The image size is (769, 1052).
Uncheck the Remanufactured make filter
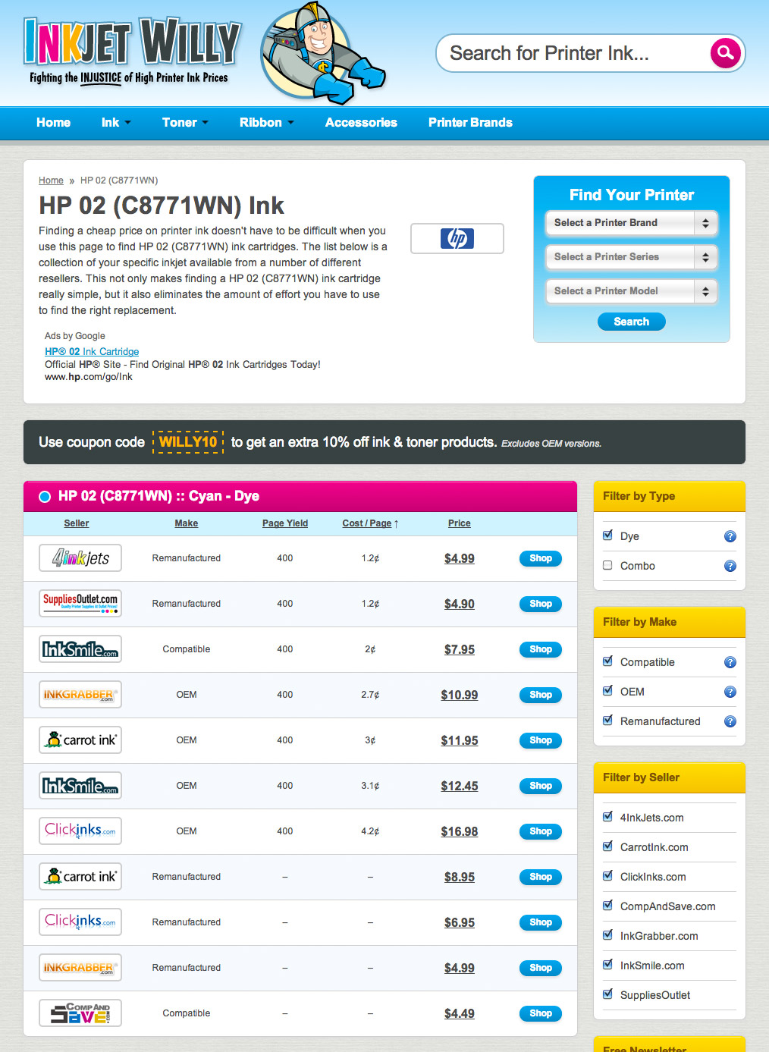point(607,721)
